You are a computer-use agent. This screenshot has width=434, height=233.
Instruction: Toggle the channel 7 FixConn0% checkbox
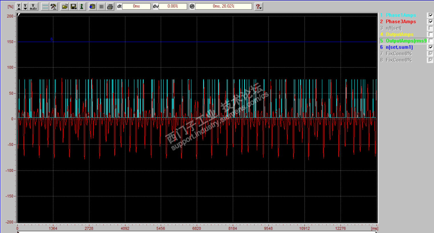click(x=431, y=53)
